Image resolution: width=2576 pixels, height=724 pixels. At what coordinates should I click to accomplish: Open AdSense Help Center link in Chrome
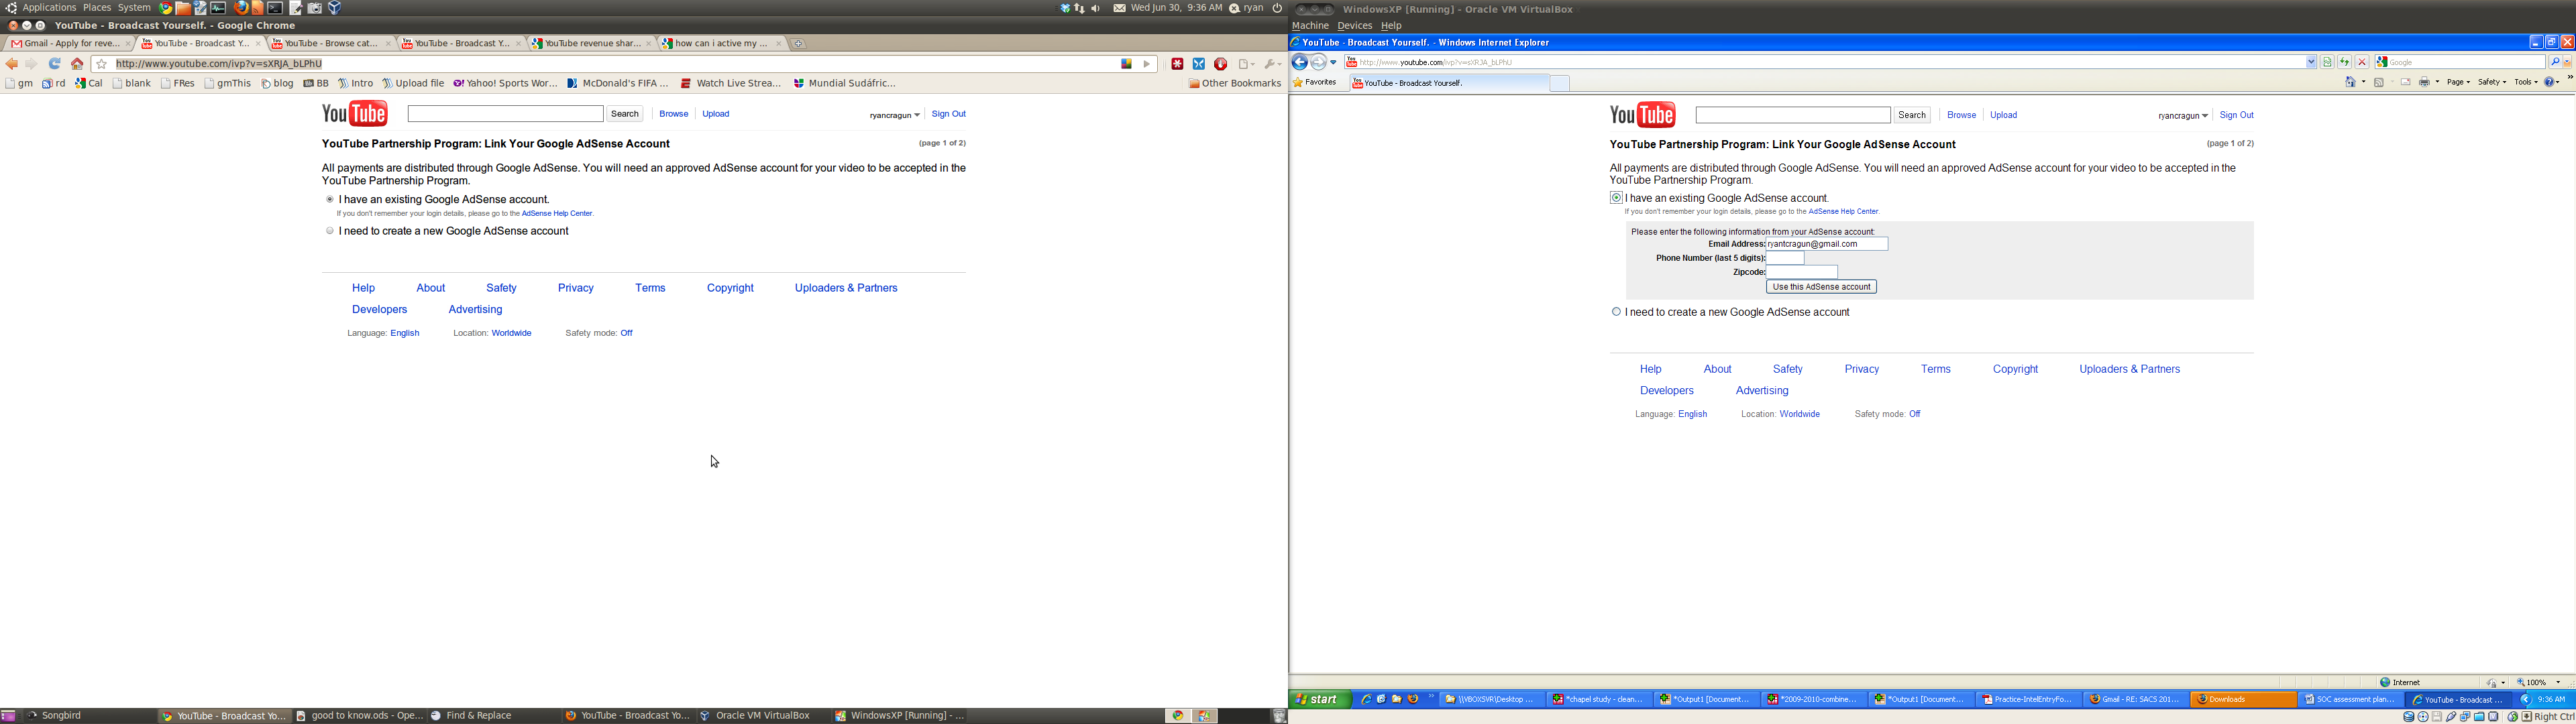tap(557, 214)
